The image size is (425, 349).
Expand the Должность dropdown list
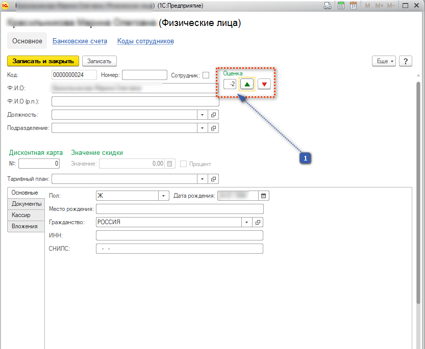(x=203, y=115)
